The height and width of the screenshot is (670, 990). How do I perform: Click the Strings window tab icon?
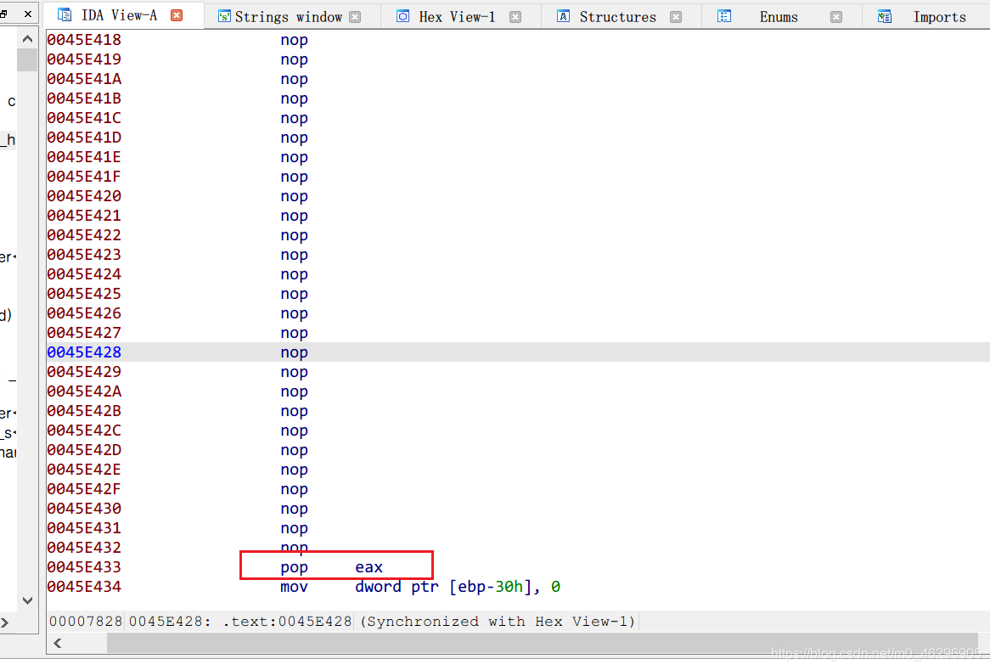pos(224,17)
